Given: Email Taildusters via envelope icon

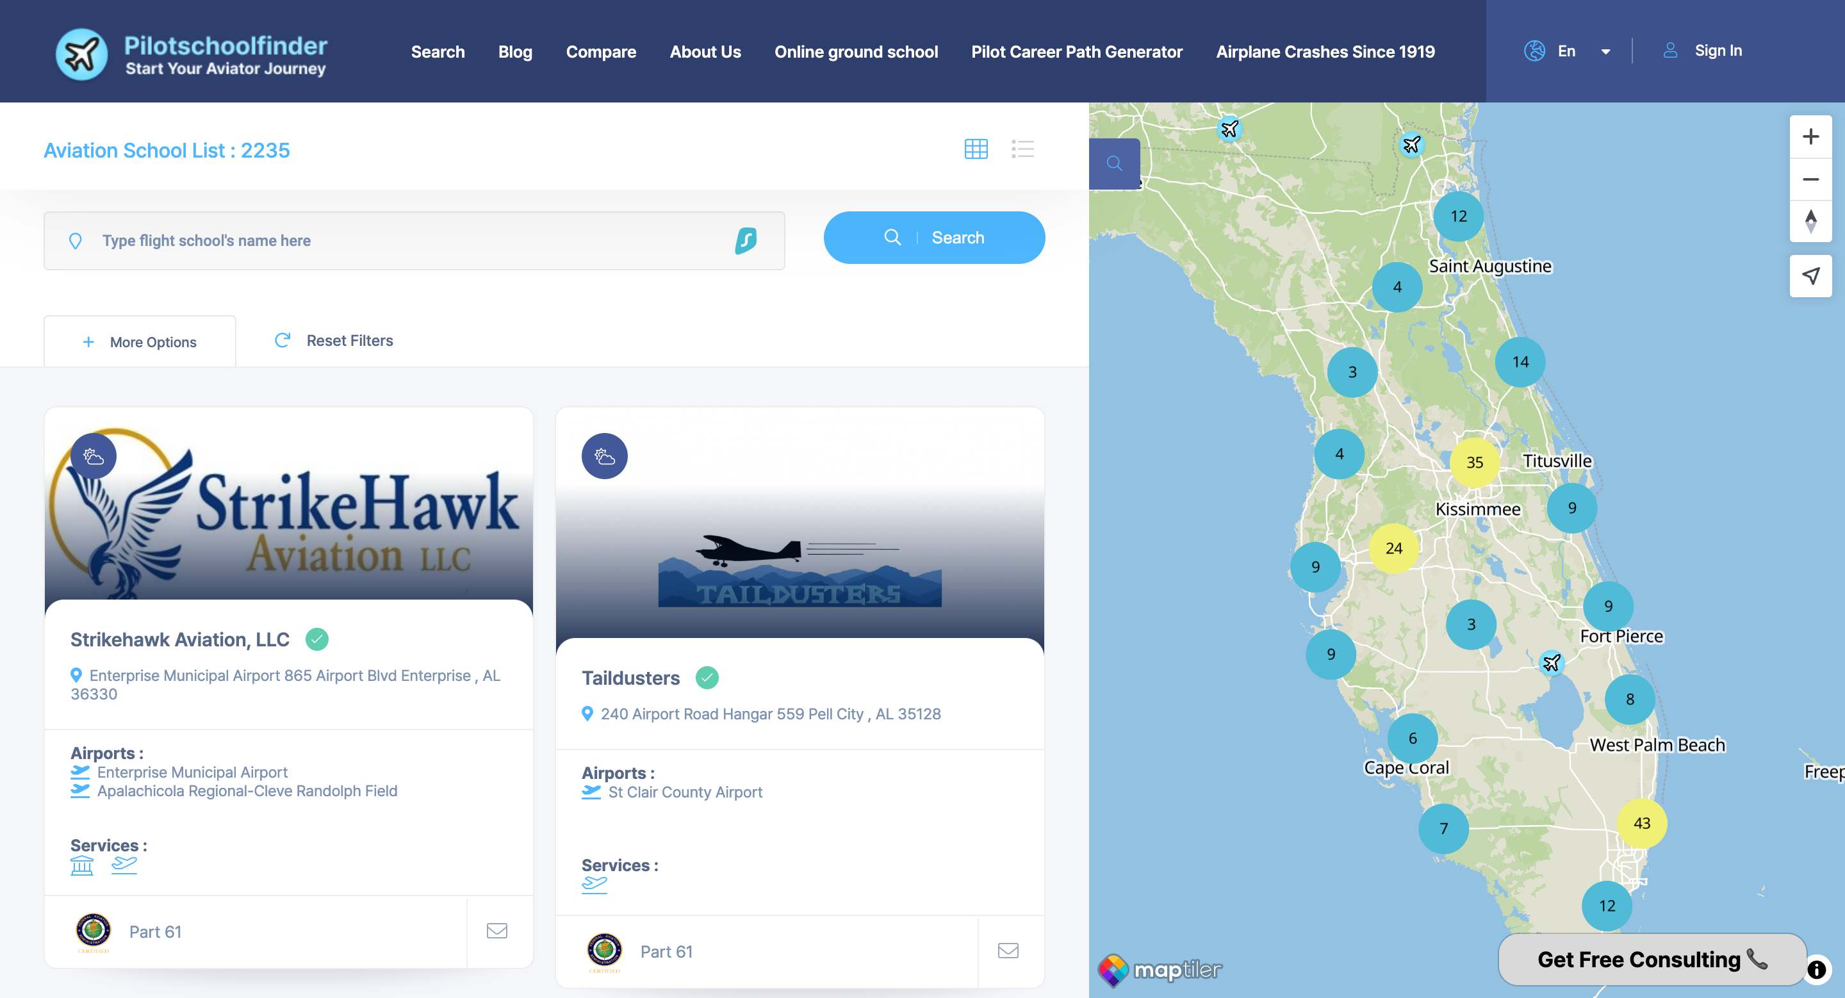Looking at the screenshot, I should (1008, 950).
